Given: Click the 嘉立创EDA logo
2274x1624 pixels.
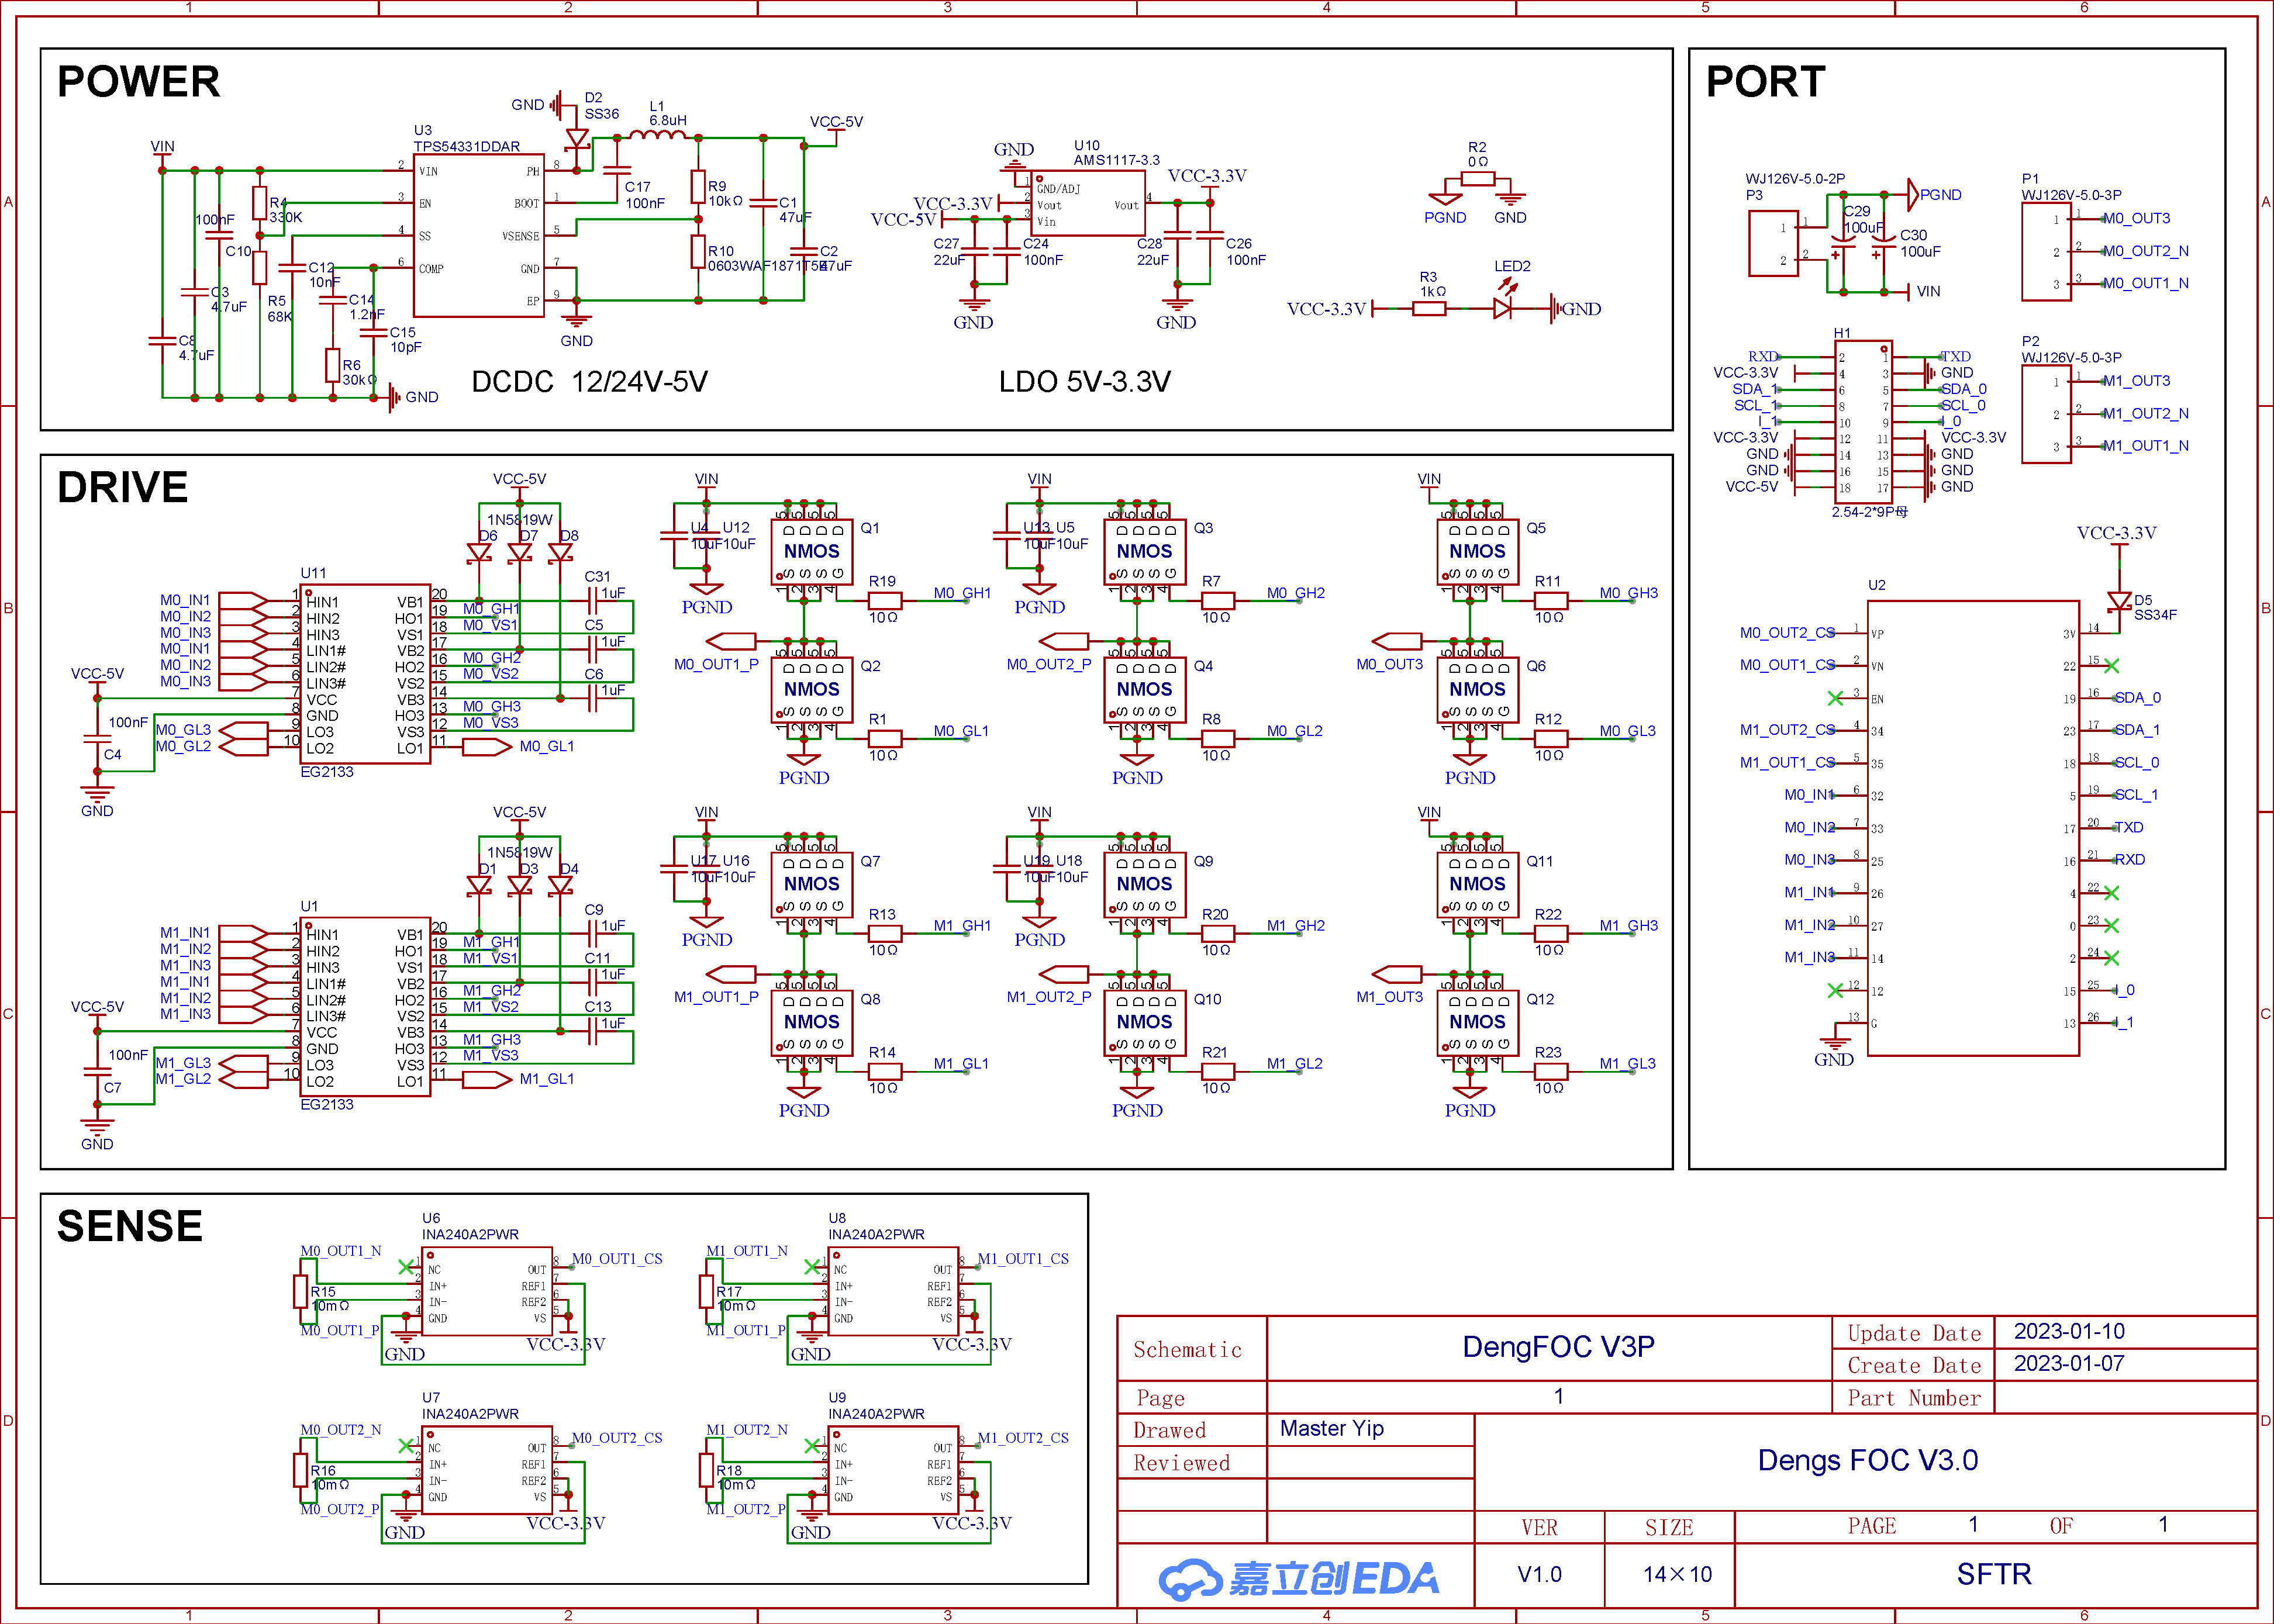Looking at the screenshot, I should tap(1299, 1579).
